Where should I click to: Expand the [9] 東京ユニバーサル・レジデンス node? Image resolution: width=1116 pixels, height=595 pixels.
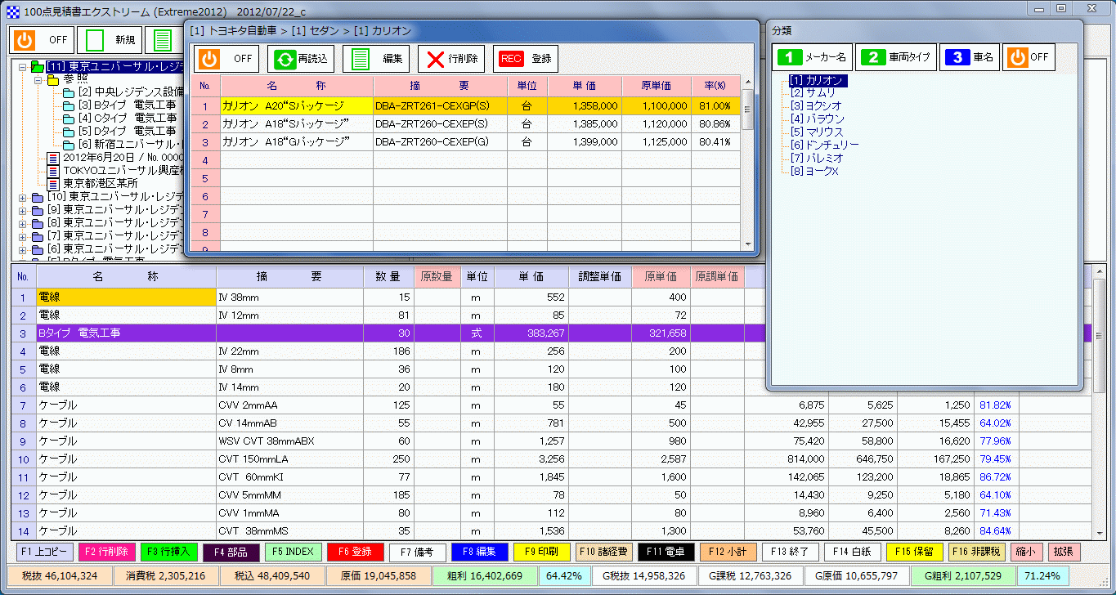click(22, 212)
